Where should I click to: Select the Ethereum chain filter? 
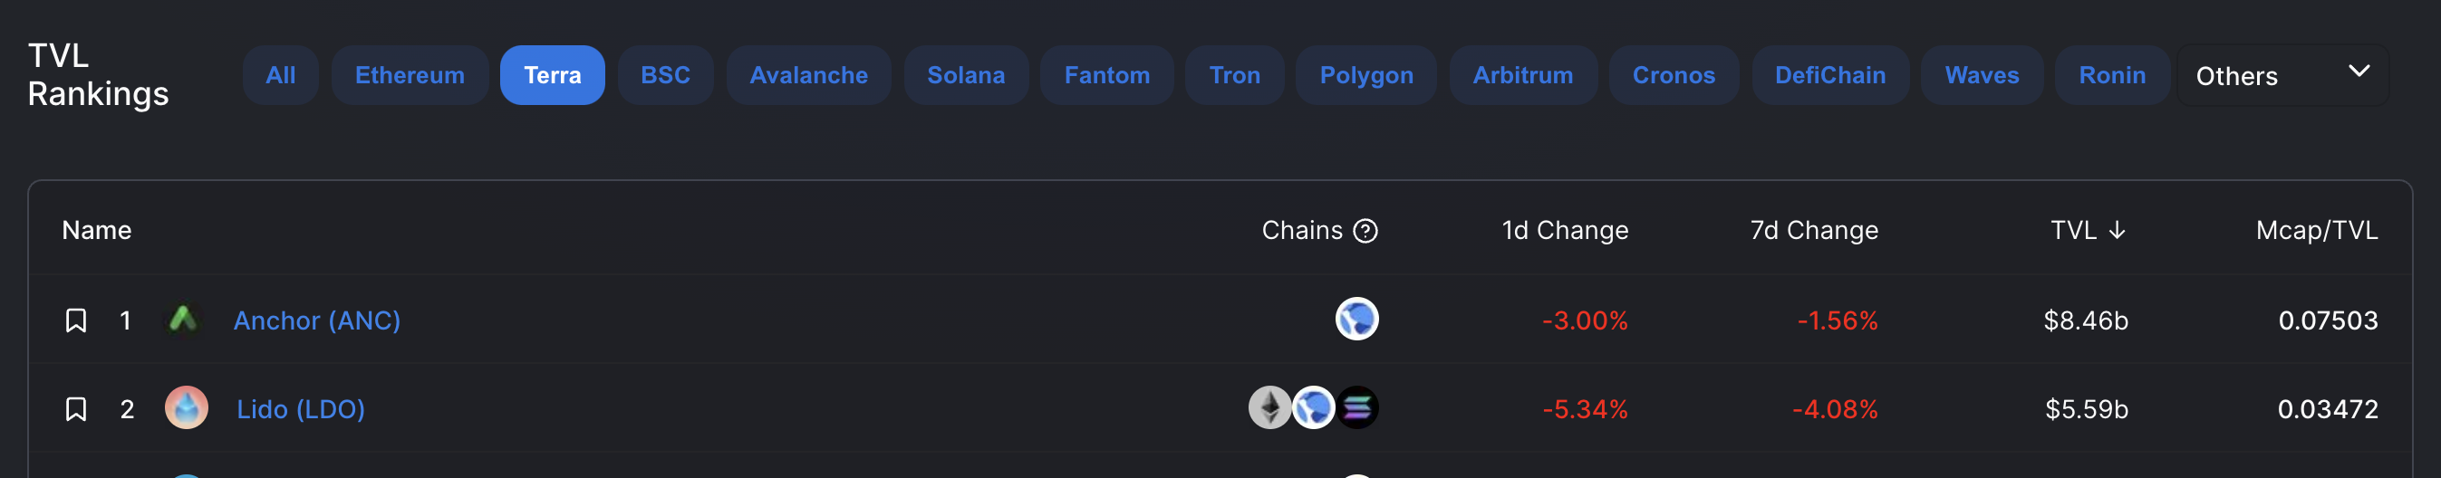pyautogui.click(x=410, y=76)
